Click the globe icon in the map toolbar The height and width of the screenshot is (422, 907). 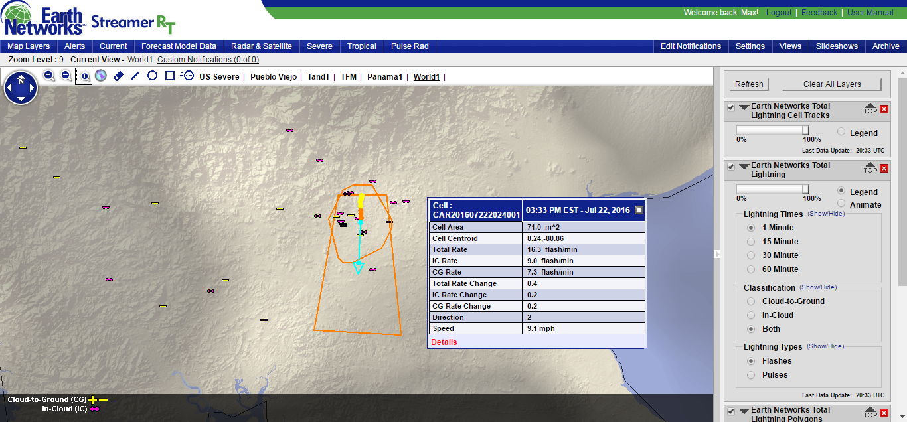pos(101,76)
